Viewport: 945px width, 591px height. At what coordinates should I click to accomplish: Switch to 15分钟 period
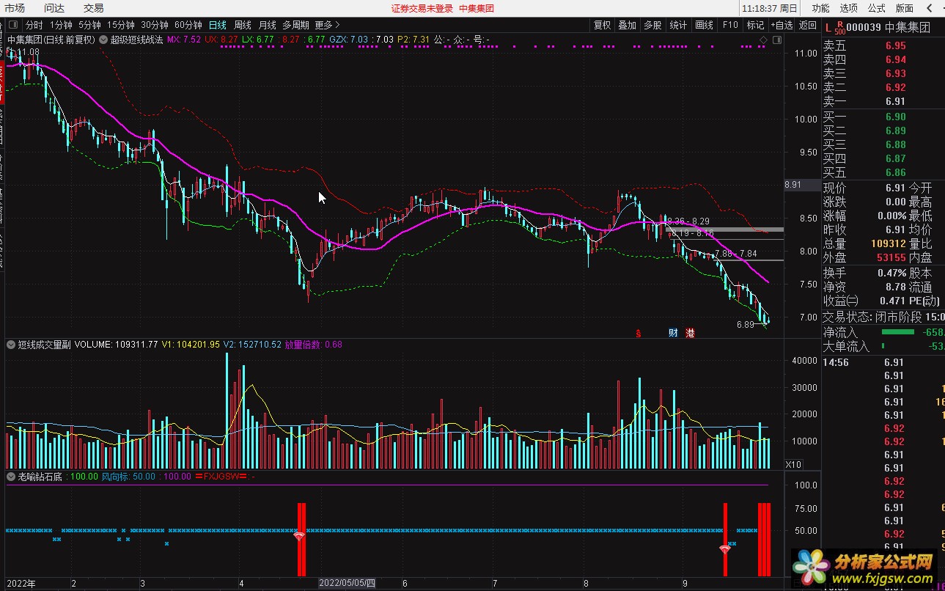pos(121,25)
